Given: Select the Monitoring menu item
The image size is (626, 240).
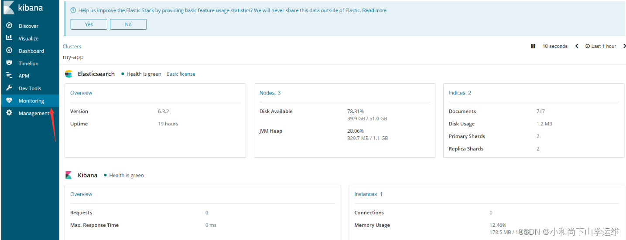Looking at the screenshot, I should pos(30,101).
